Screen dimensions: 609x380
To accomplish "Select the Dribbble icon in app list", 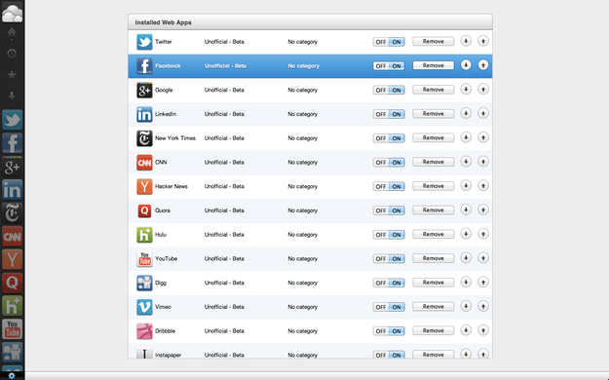I will point(144,330).
